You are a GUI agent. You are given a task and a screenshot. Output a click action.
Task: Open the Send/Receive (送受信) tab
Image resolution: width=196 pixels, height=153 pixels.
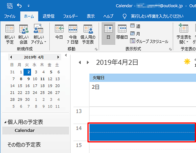tap(49, 16)
